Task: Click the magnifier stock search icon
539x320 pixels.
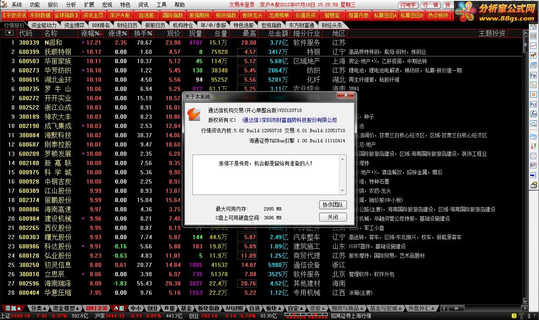Action: click(533, 124)
